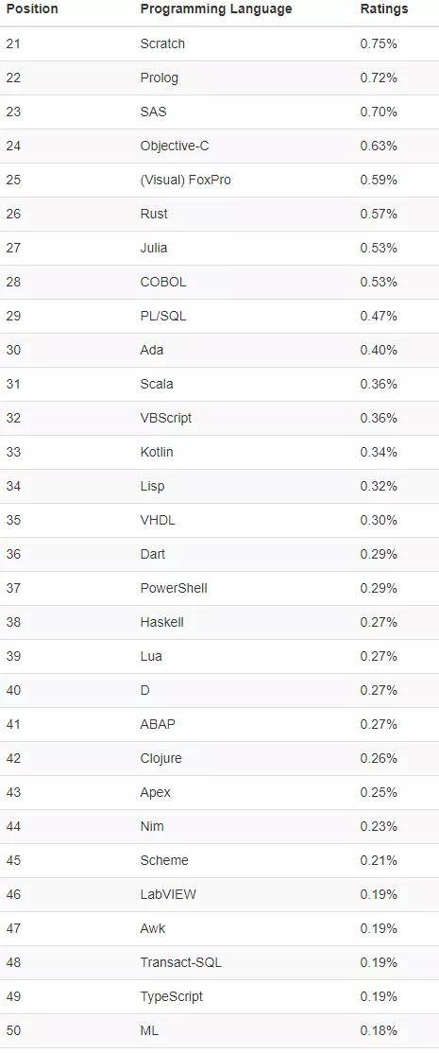Click the Haskell language cell
The image size is (439, 1053).
(x=161, y=623)
